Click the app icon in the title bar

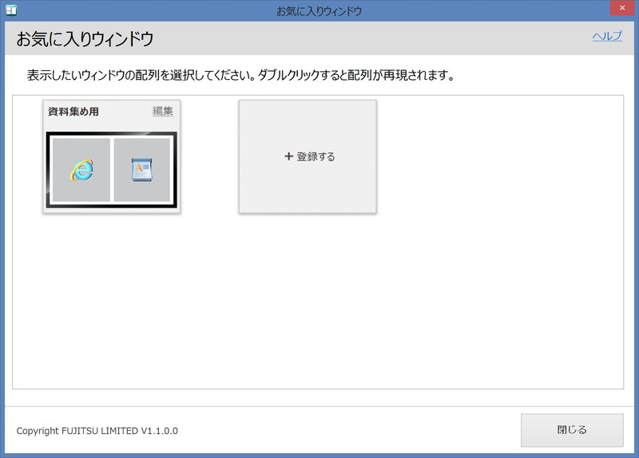[x=11, y=10]
